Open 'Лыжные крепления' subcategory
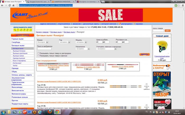Image resolution: width=185 pixels, height=115 pixels. point(20,53)
